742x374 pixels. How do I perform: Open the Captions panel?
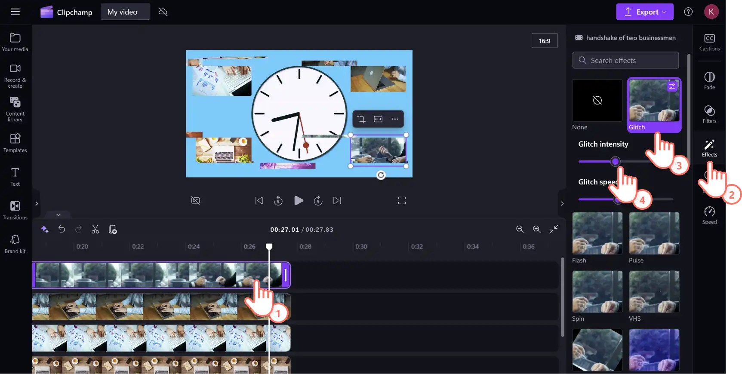(x=709, y=42)
